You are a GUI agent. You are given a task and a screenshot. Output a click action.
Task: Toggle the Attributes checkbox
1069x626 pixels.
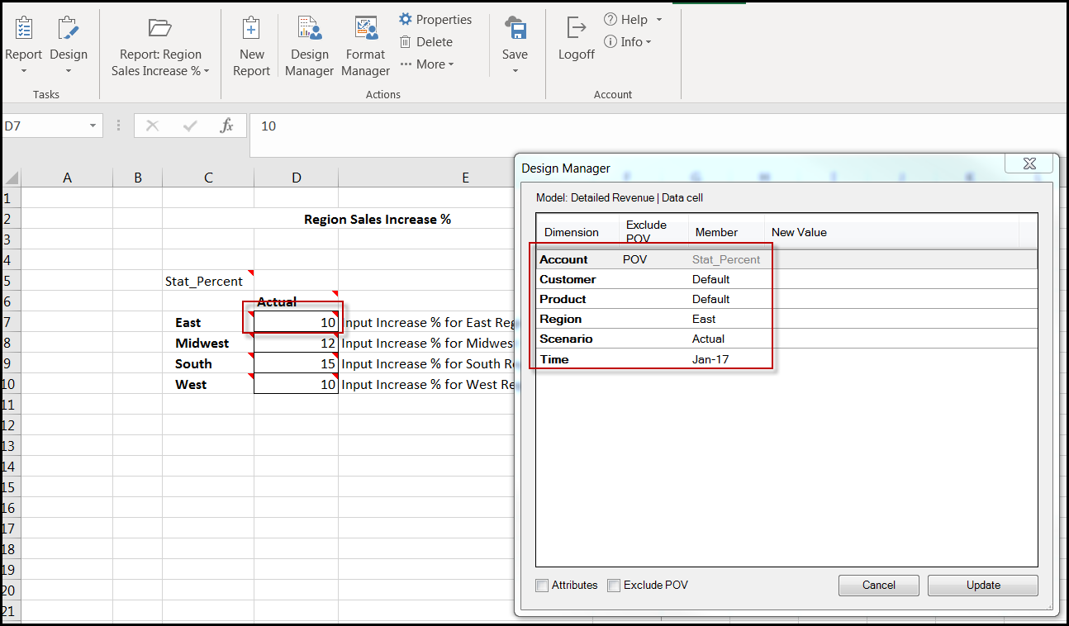tap(542, 585)
